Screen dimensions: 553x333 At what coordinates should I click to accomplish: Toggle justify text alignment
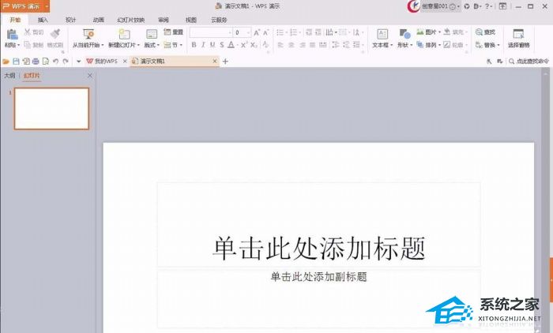pyautogui.click(x=313, y=45)
